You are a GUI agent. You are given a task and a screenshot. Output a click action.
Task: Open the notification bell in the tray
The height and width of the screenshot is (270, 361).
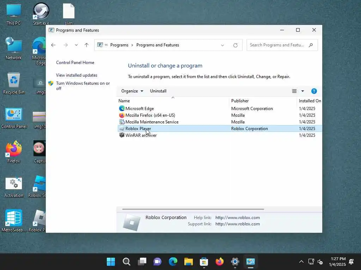(351, 262)
